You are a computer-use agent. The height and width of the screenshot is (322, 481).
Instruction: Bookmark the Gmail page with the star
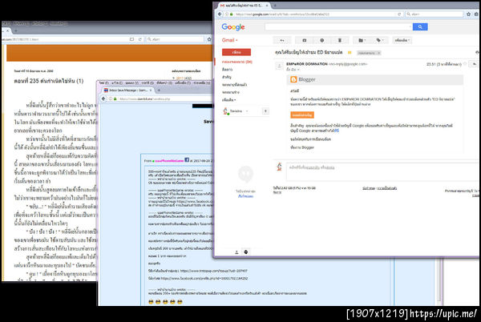pyautogui.click(x=468, y=14)
